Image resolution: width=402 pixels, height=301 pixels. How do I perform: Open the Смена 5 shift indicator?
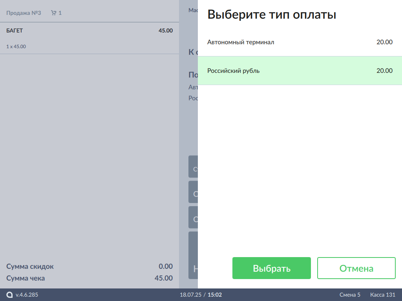350,295
